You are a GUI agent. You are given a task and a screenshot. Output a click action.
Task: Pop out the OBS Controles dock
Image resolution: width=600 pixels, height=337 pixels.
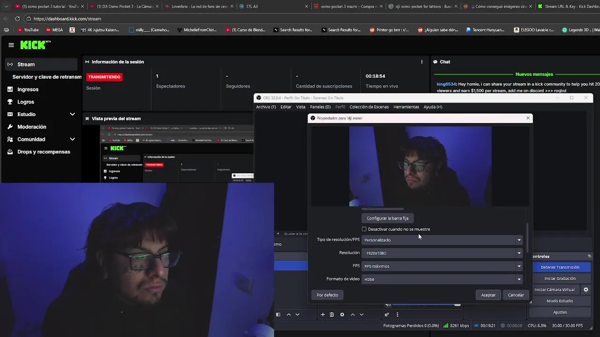(589, 256)
